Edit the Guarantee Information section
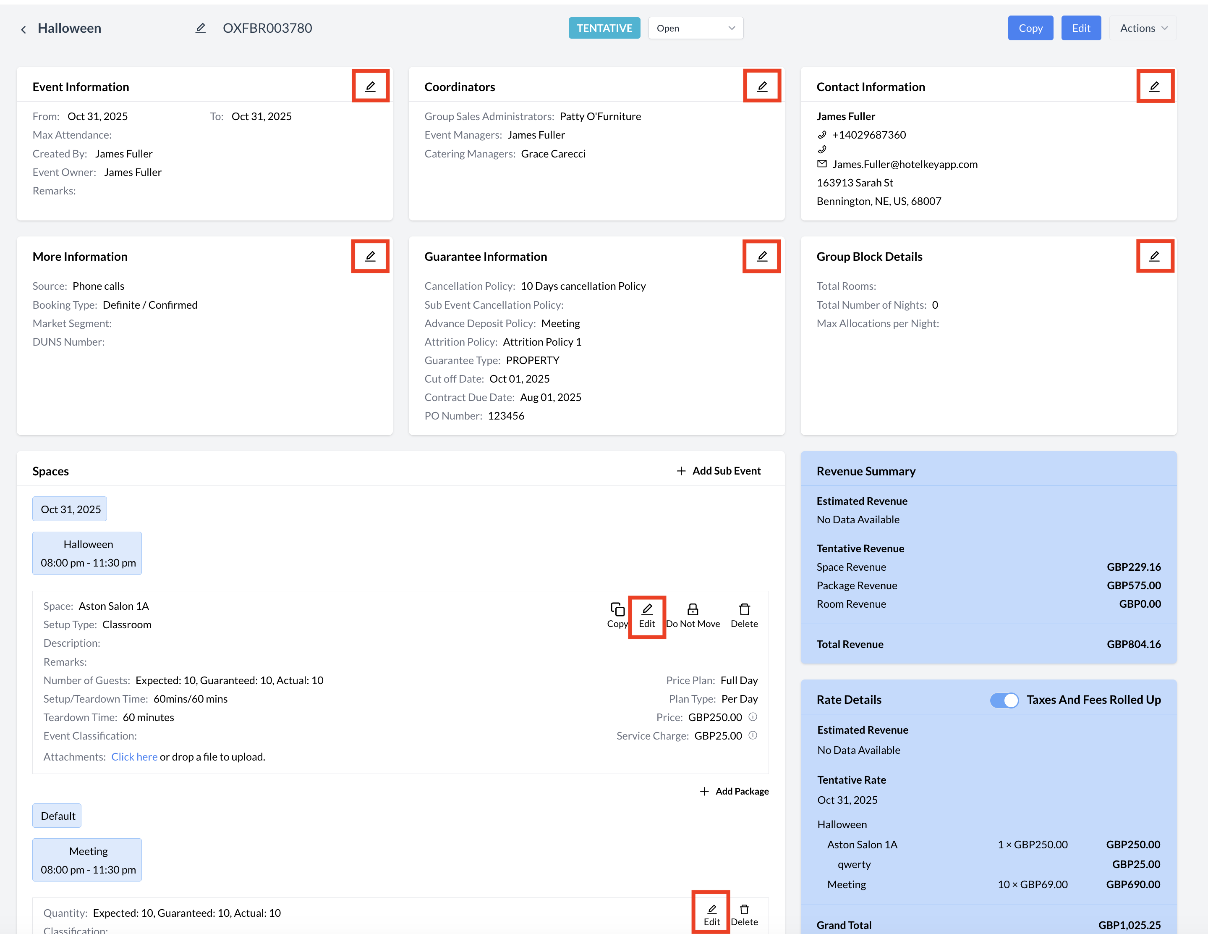 click(762, 256)
